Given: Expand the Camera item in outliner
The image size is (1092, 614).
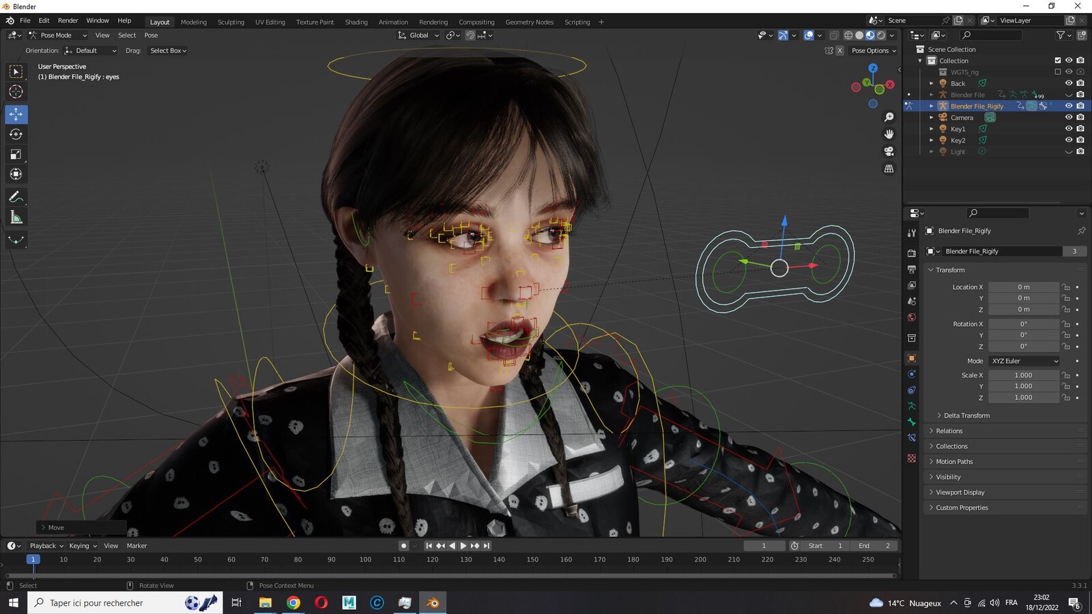Looking at the screenshot, I should click(x=931, y=117).
